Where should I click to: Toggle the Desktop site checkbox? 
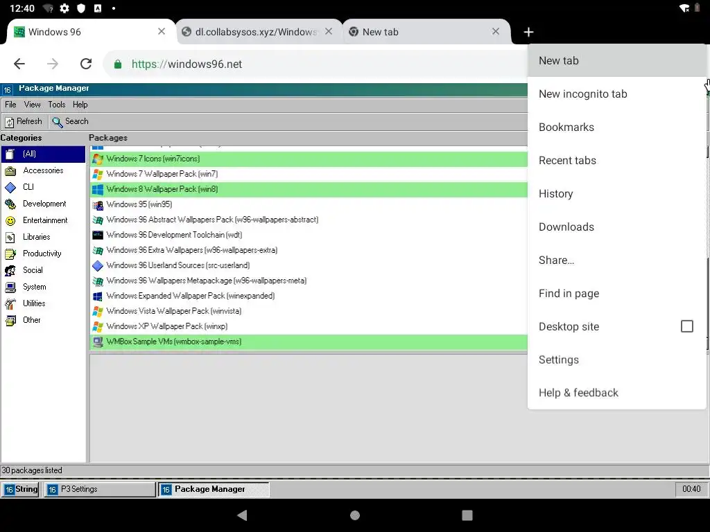pyautogui.click(x=686, y=326)
